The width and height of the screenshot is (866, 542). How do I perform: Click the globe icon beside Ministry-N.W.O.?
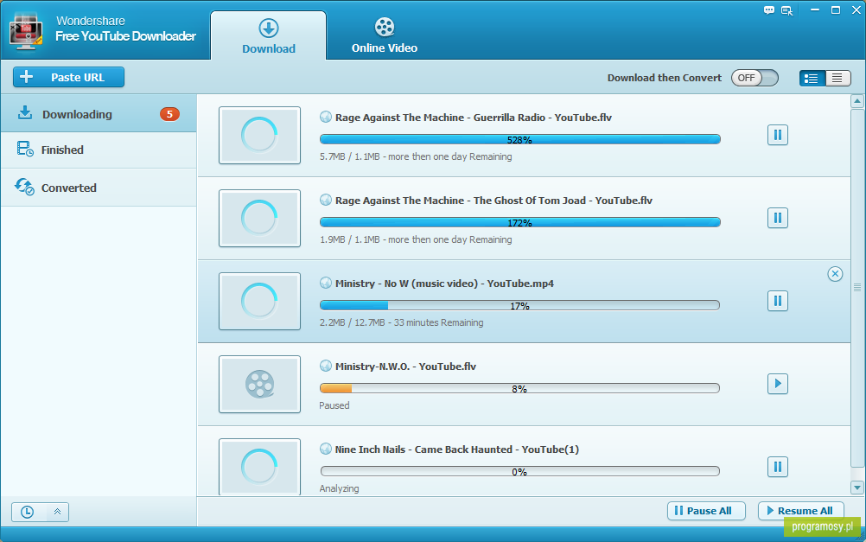pyautogui.click(x=326, y=366)
